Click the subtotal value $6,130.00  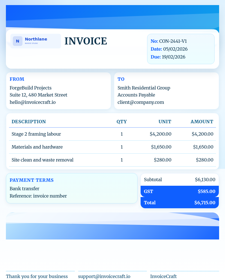point(205,180)
